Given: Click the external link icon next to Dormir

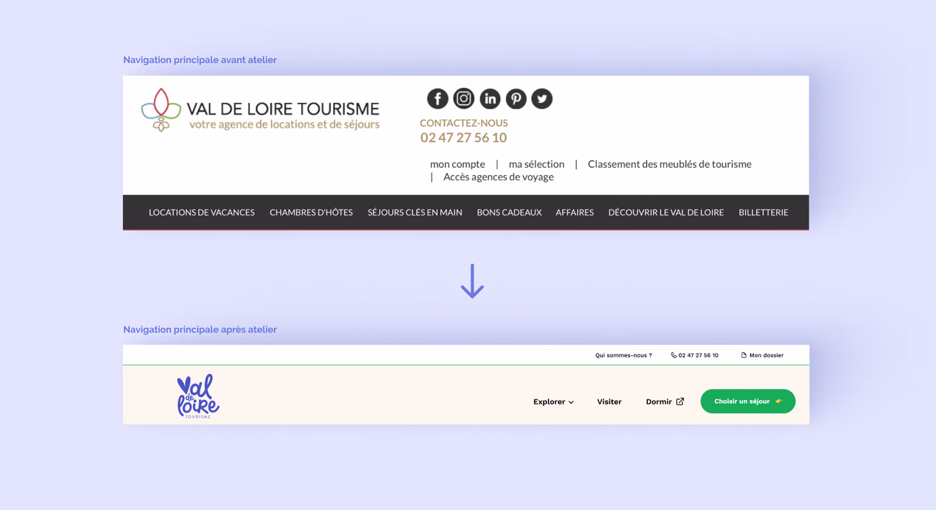Looking at the screenshot, I should coord(680,401).
